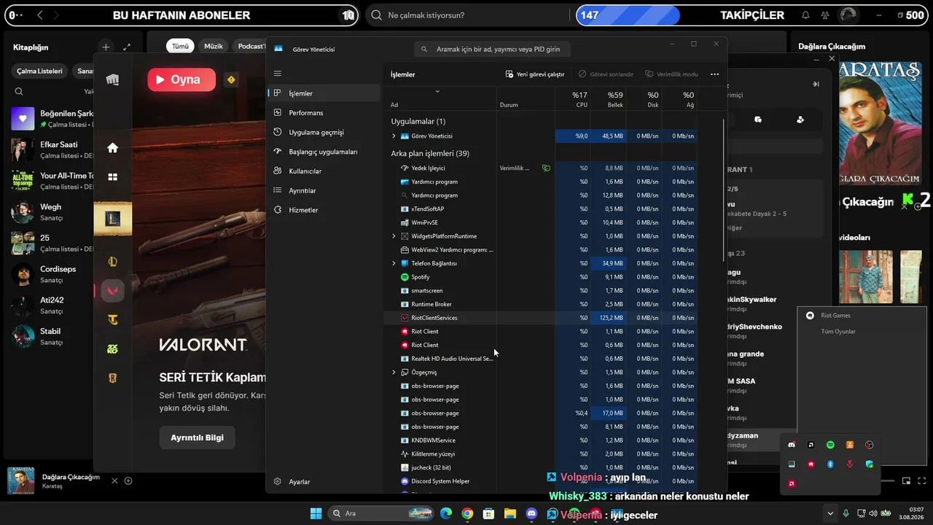Open the Riot Client all-games grid icon
The image size is (933, 525).
click(112, 176)
